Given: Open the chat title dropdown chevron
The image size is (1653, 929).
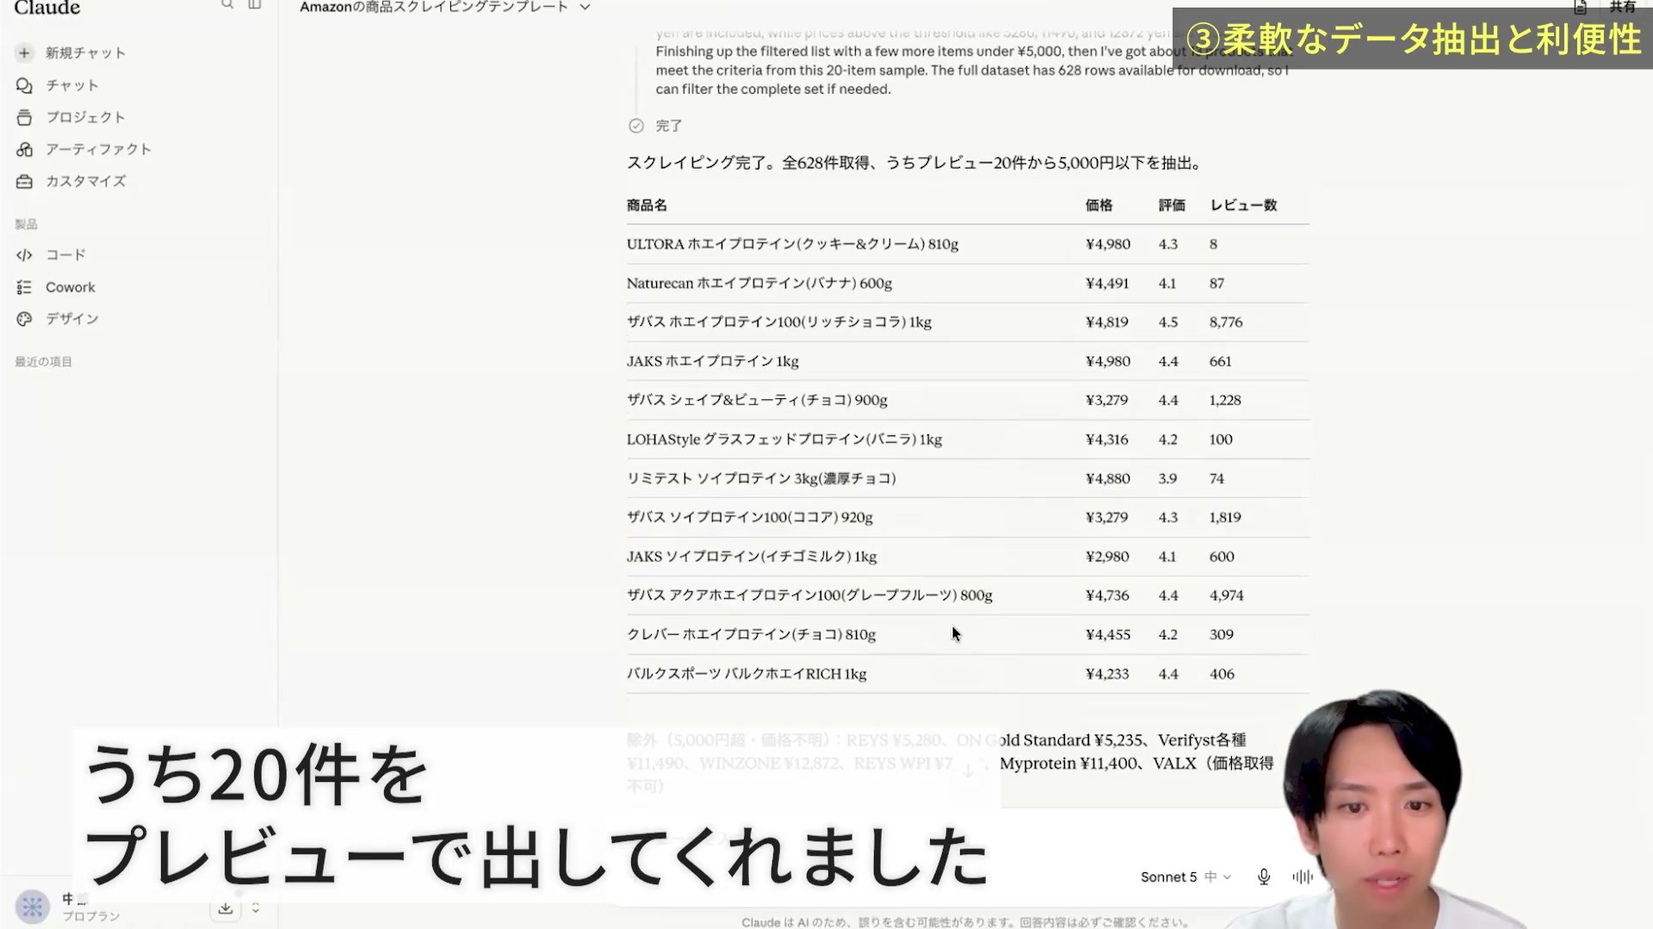Looking at the screenshot, I should pyautogui.click(x=585, y=7).
